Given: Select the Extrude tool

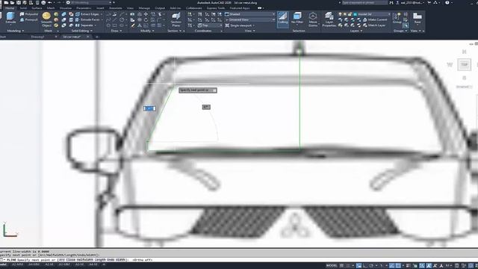Looking at the screenshot, I should [x=10, y=18].
